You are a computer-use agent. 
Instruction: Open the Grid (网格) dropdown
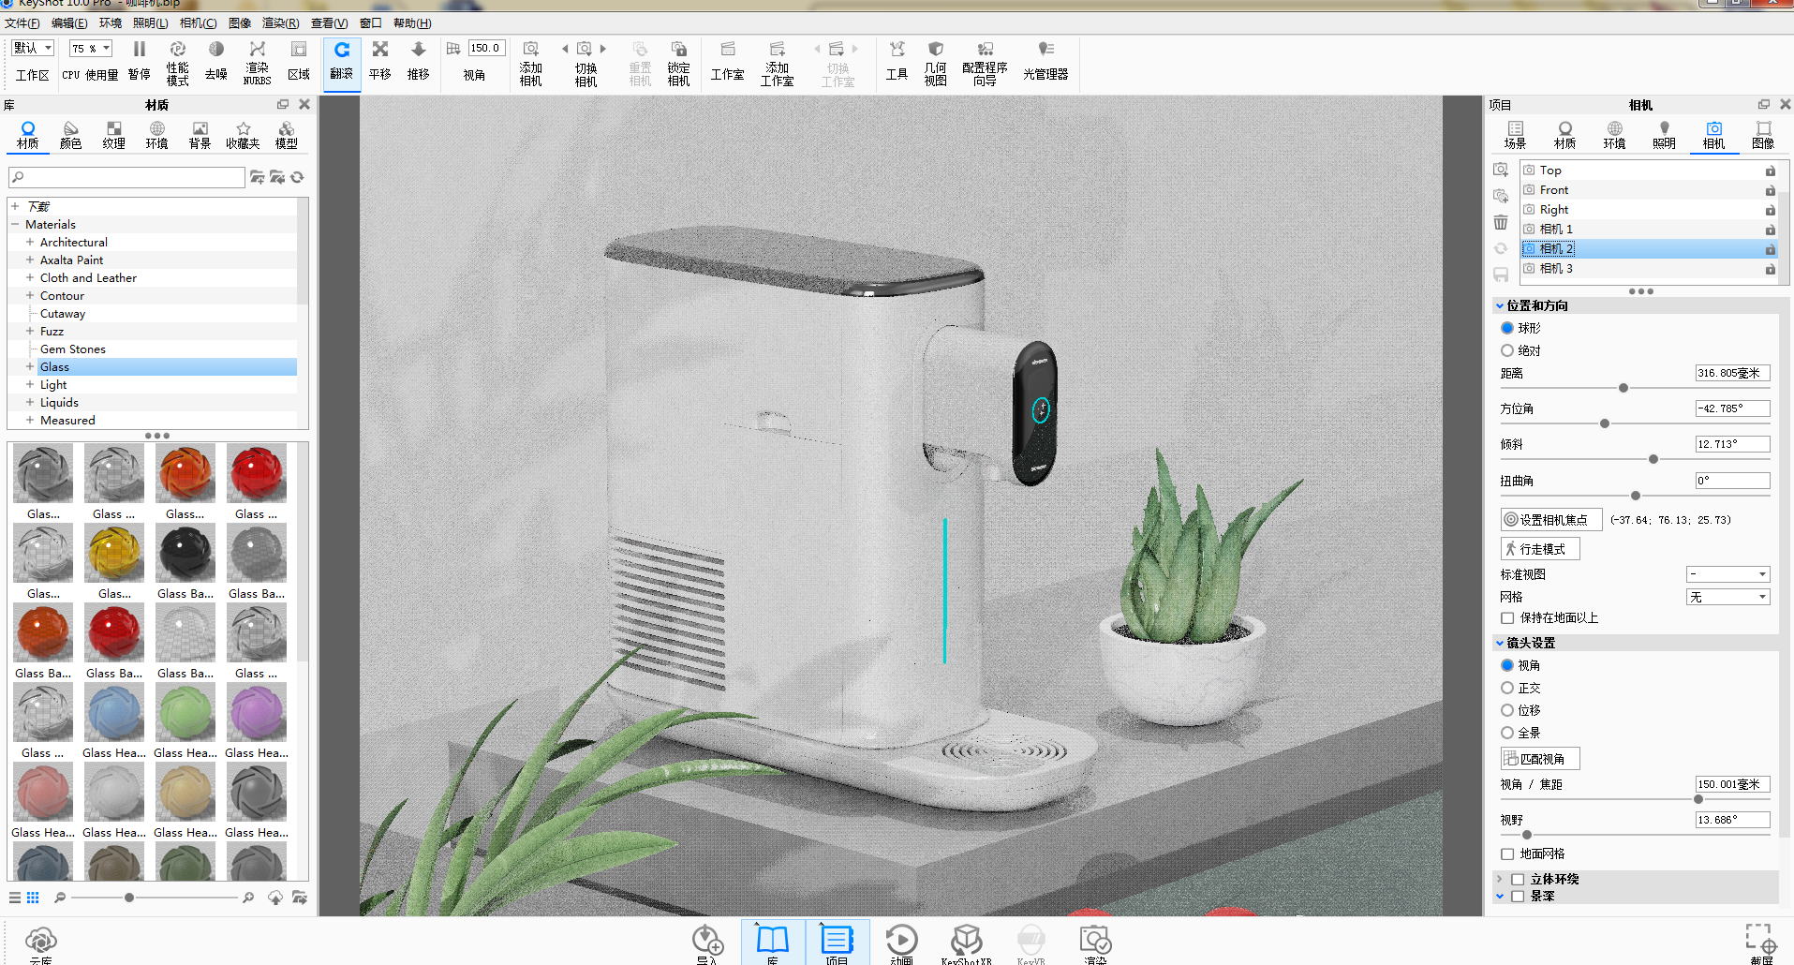(1727, 597)
